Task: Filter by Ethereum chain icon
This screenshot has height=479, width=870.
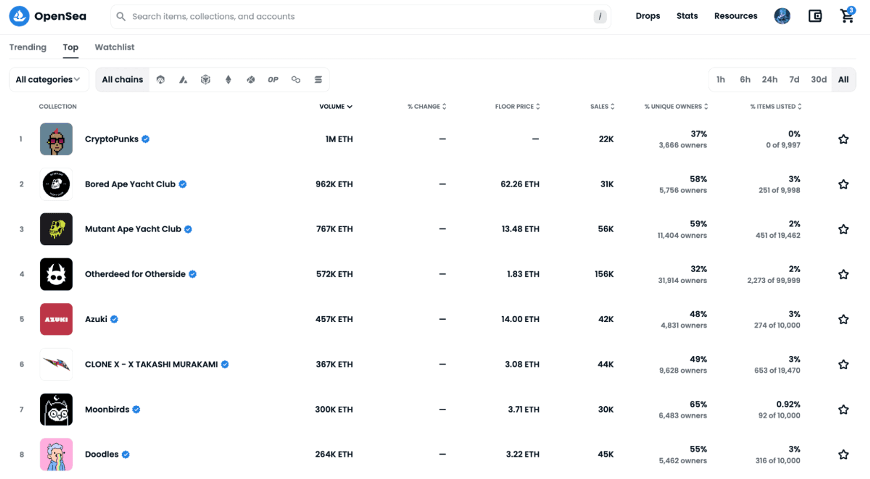Action: 228,79
